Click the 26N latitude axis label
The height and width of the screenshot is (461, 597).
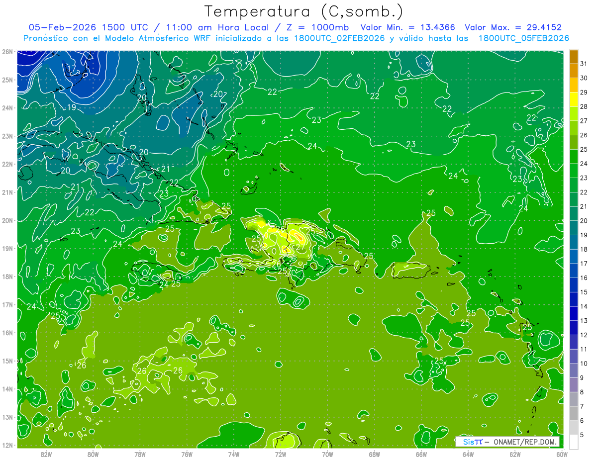pyautogui.click(x=7, y=52)
